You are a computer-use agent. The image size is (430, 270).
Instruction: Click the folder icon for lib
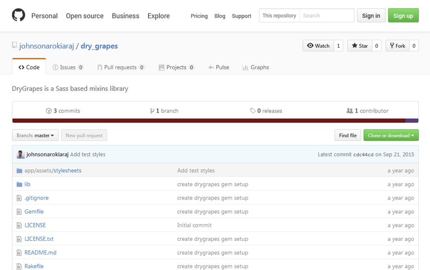click(x=19, y=184)
